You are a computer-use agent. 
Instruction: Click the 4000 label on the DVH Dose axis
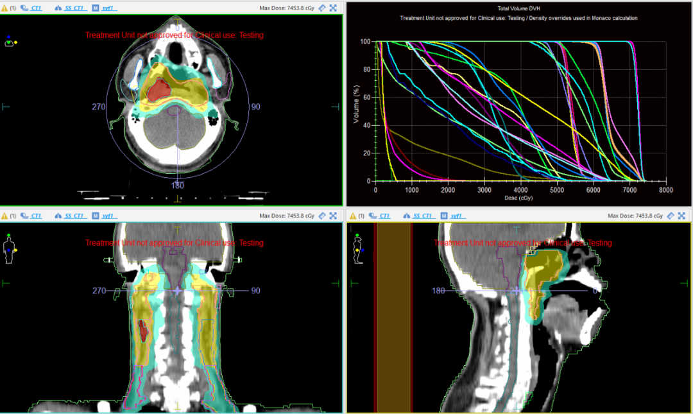[520, 191]
